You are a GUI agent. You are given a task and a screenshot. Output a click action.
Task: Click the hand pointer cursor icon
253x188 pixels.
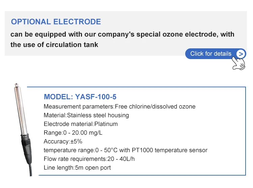coord(239,63)
